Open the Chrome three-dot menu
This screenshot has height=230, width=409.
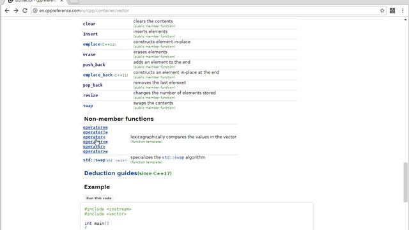403,11
